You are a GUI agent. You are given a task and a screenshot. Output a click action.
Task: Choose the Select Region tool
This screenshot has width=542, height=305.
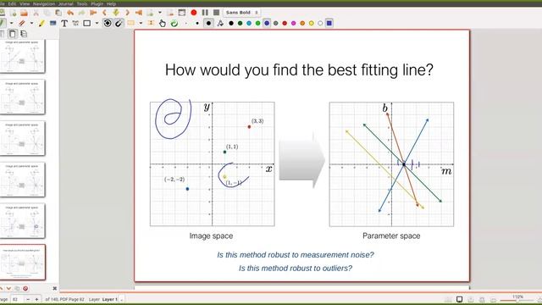pos(130,23)
